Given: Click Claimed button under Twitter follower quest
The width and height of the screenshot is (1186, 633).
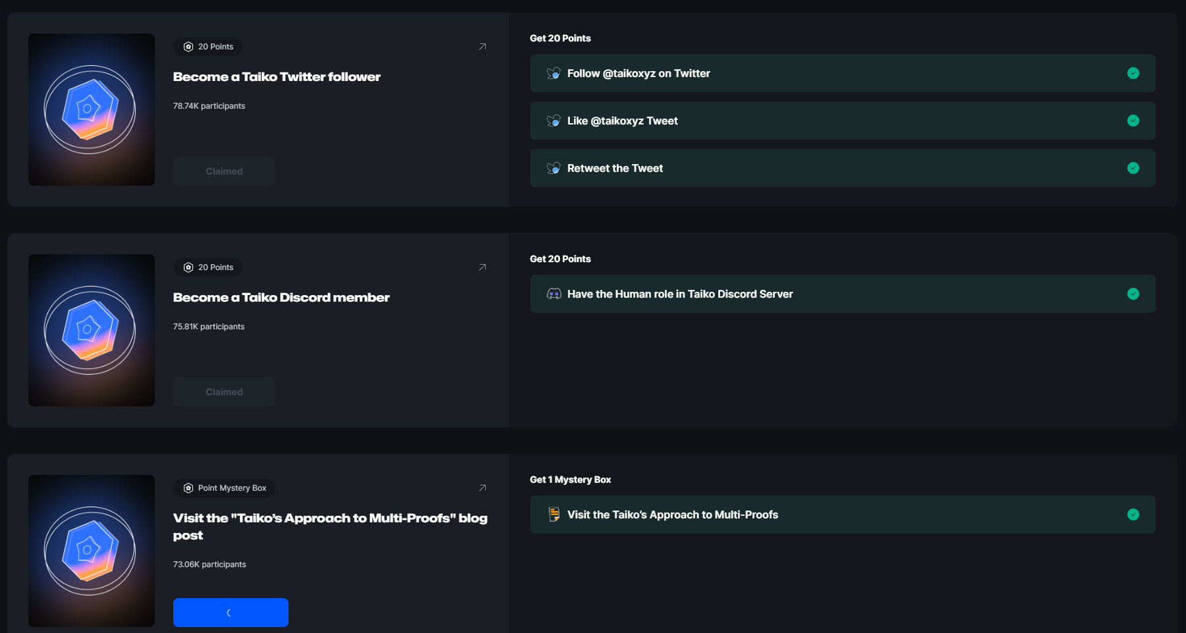Looking at the screenshot, I should click(x=224, y=171).
